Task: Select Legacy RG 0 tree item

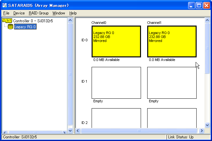Action: point(25,27)
